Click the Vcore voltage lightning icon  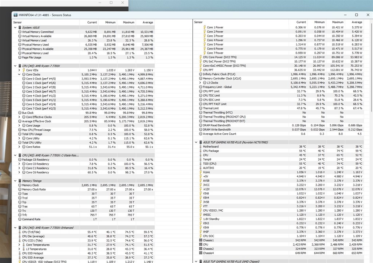201,172
